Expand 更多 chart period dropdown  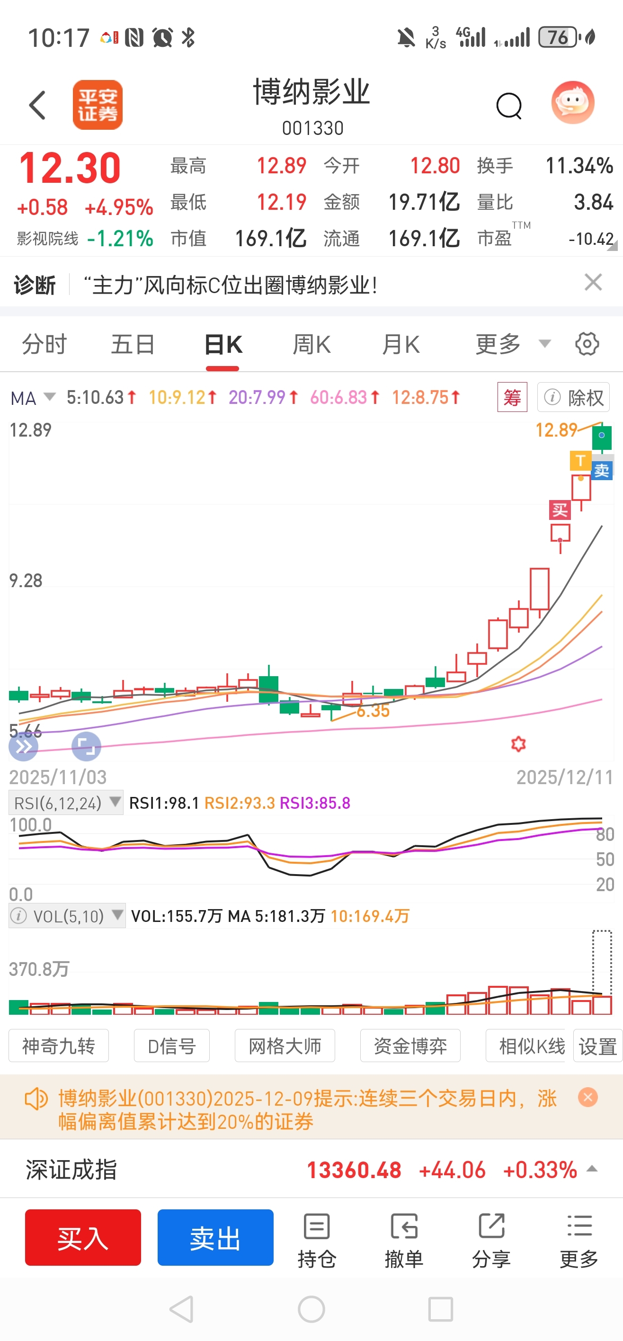click(513, 344)
